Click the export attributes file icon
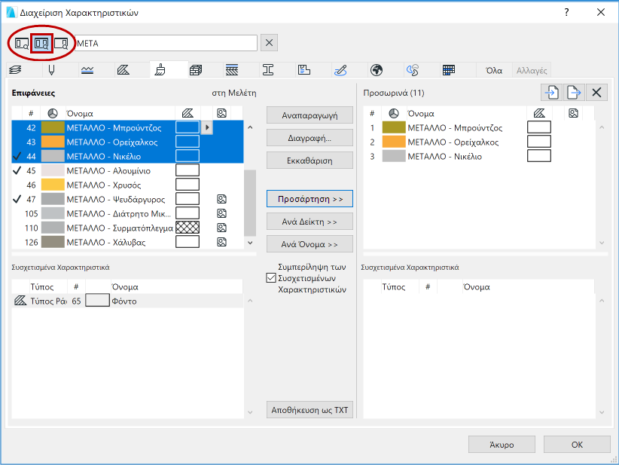Image resolution: width=619 pixels, height=465 pixels. [574, 93]
